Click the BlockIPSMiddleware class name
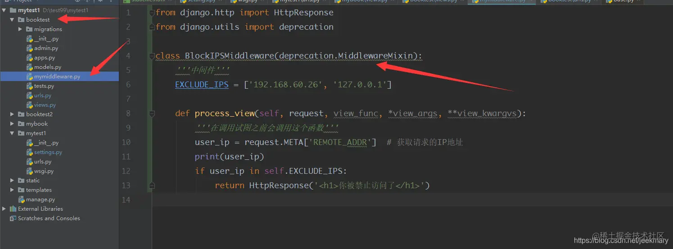This screenshot has width=673, height=249. click(229, 56)
